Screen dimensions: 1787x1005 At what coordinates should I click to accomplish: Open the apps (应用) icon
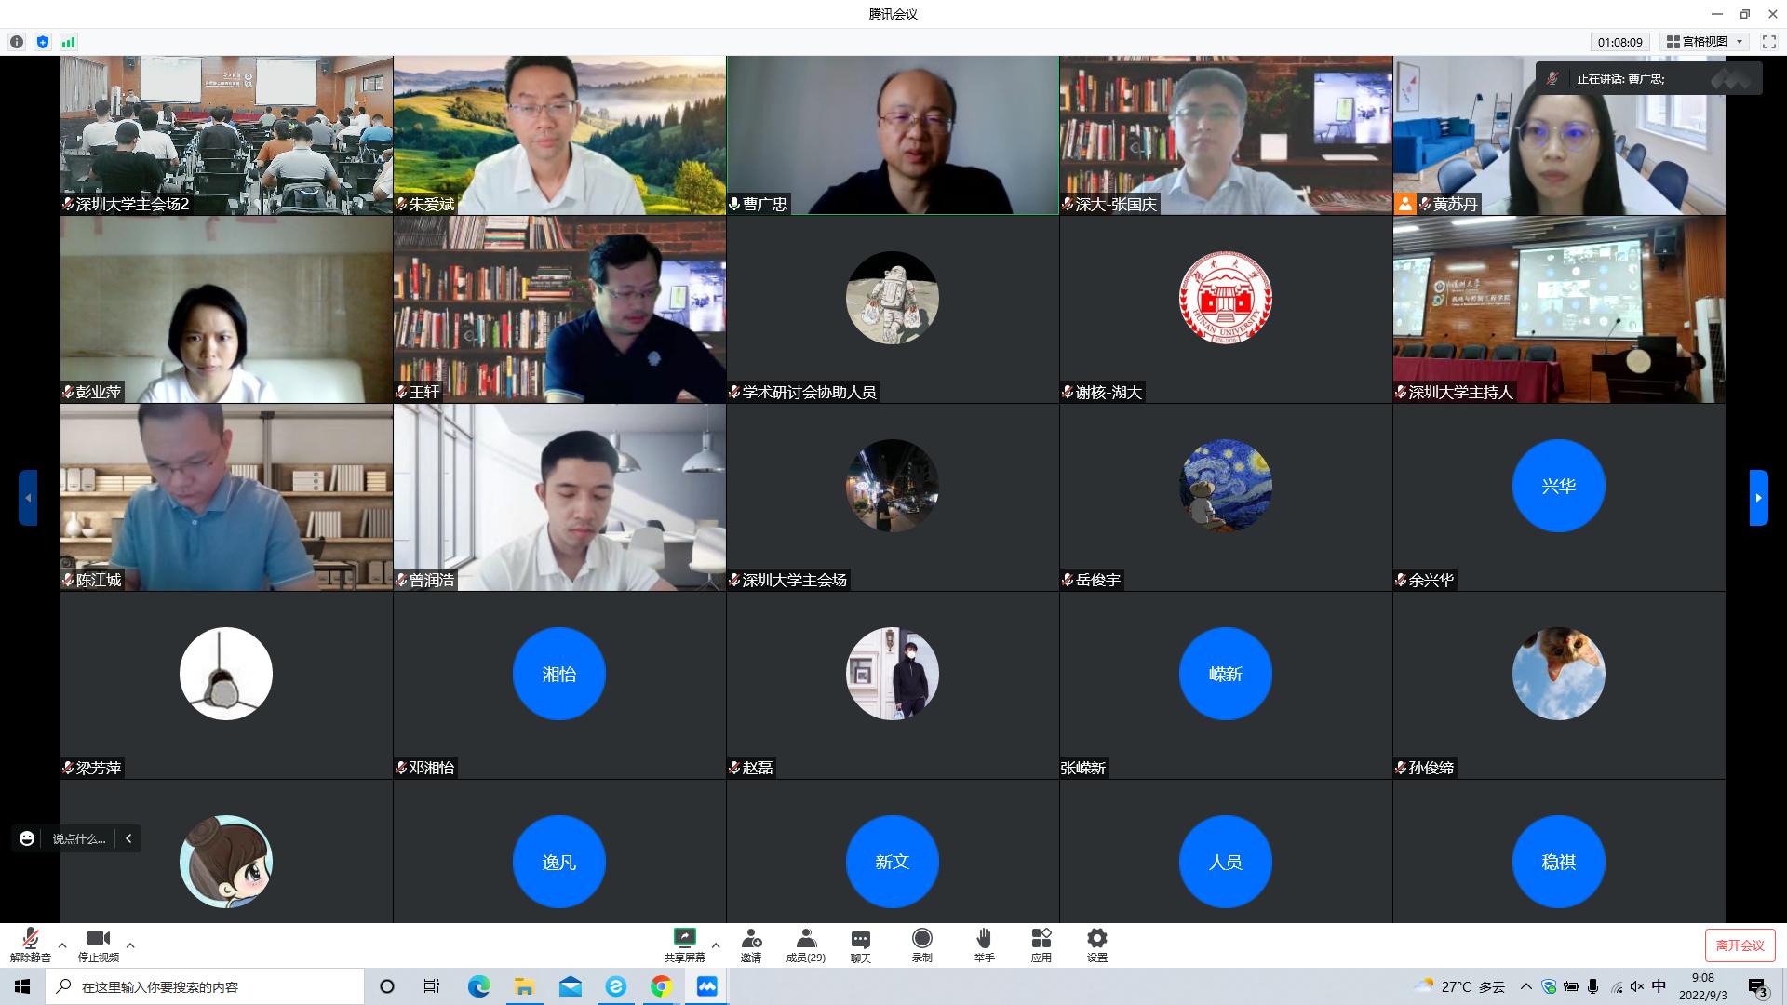coord(1041,944)
